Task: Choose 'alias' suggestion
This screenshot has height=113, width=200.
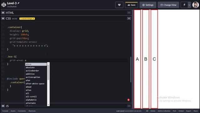Action: [36, 90]
